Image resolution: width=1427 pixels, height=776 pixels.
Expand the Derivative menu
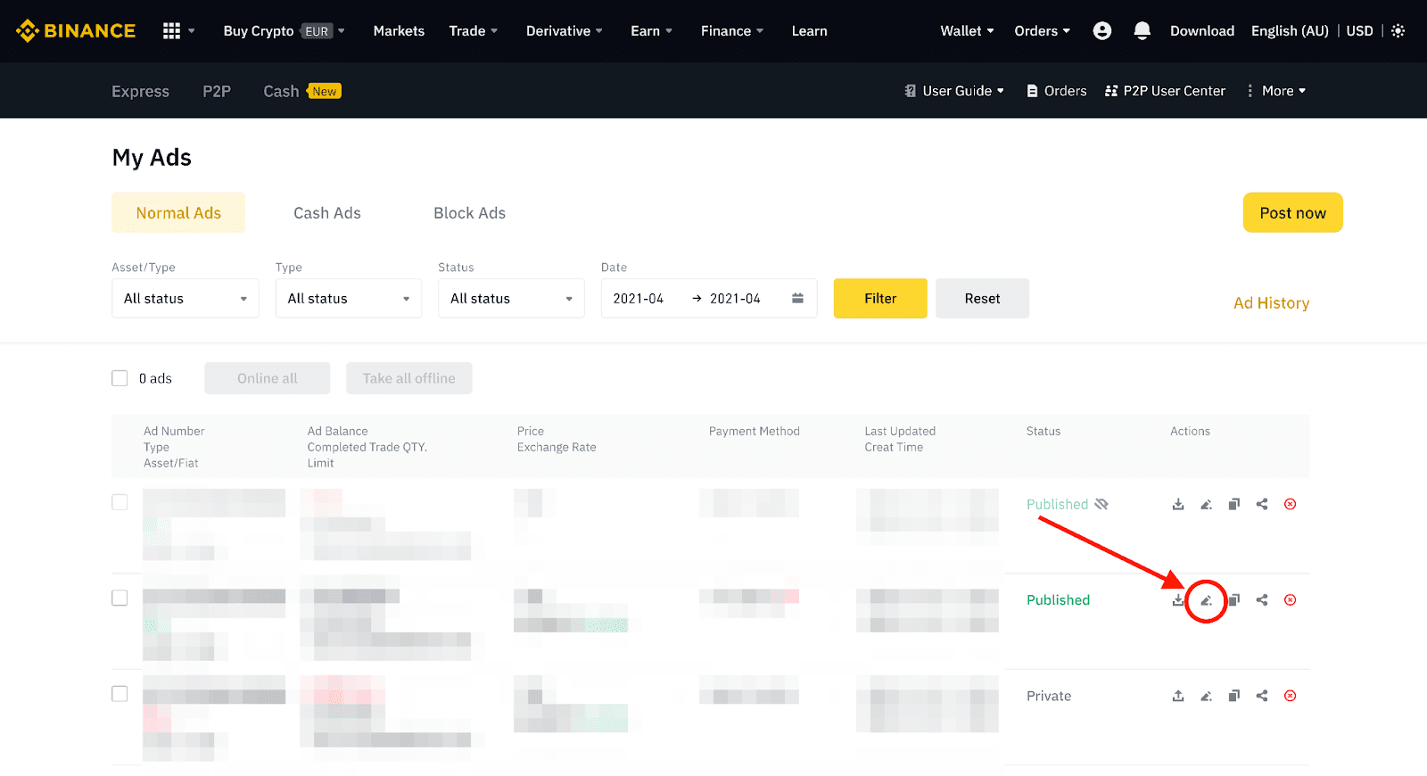point(565,31)
